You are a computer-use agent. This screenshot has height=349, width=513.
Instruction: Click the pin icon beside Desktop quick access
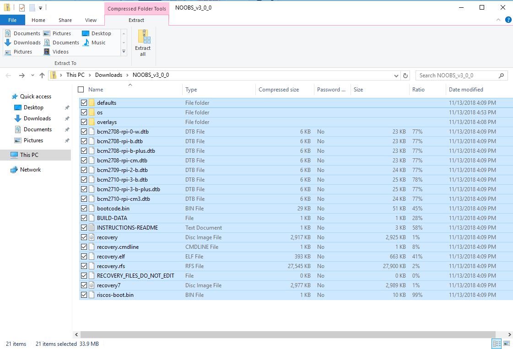click(x=67, y=107)
